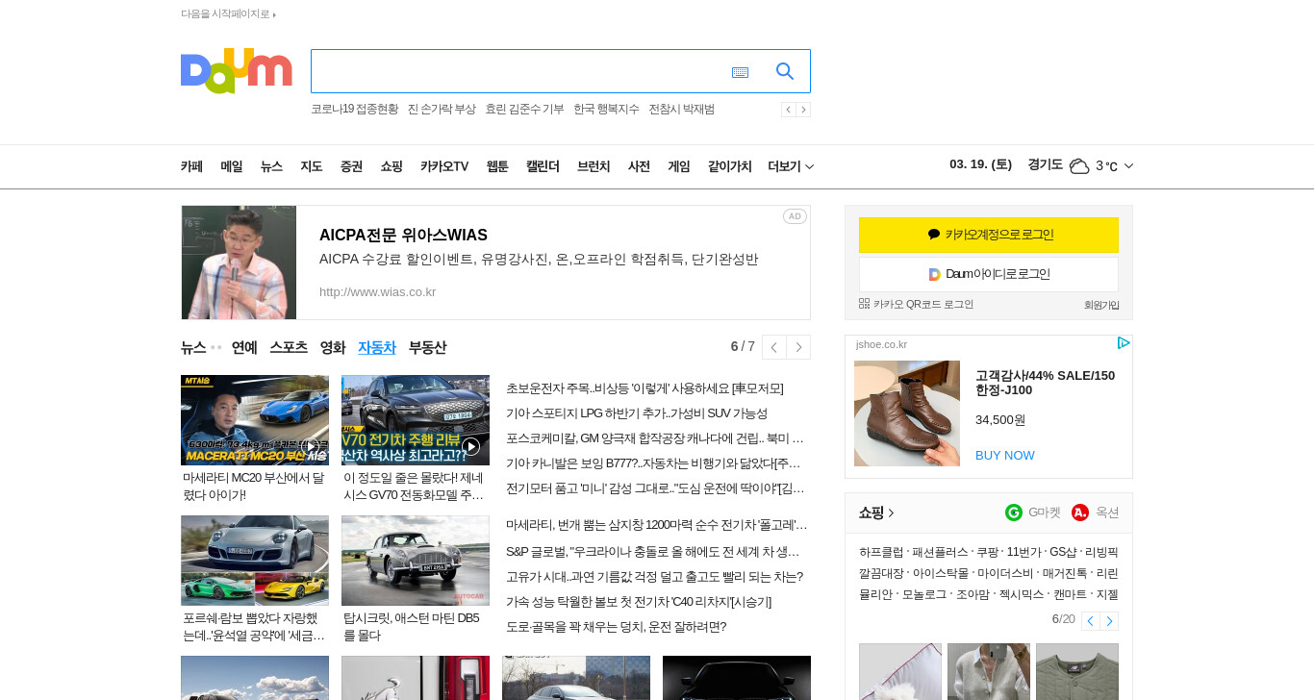Read article 초보운전자 주목..비상등 headline
This screenshot has width=1314, height=700.
(644, 388)
